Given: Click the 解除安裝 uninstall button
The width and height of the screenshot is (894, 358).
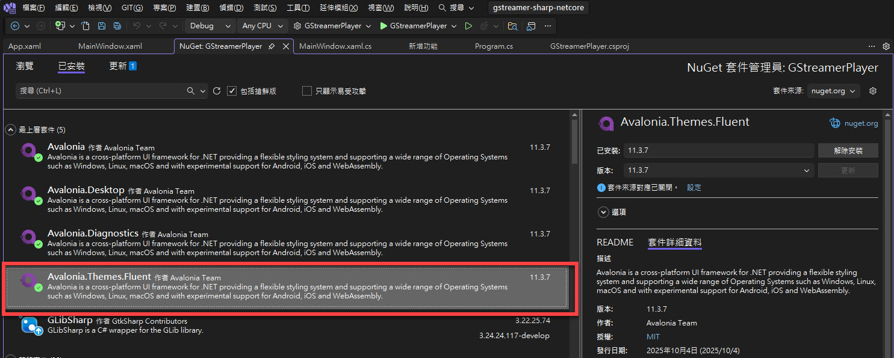Looking at the screenshot, I should 848,150.
